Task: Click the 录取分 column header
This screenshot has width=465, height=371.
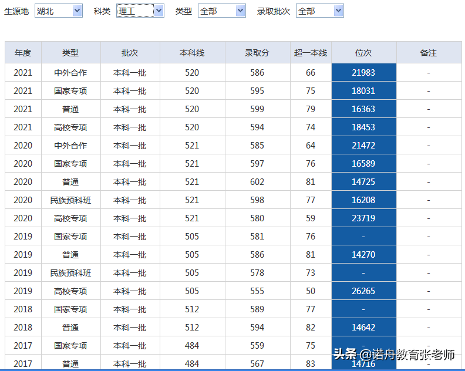Action: [x=257, y=53]
